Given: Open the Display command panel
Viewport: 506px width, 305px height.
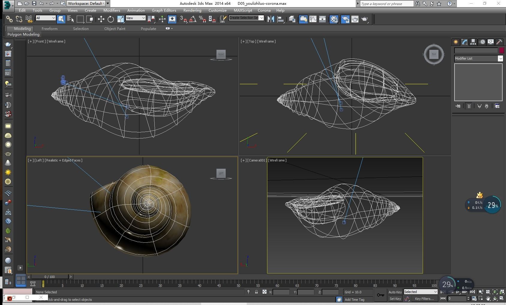Looking at the screenshot, I should pyautogui.click(x=491, y=42).
